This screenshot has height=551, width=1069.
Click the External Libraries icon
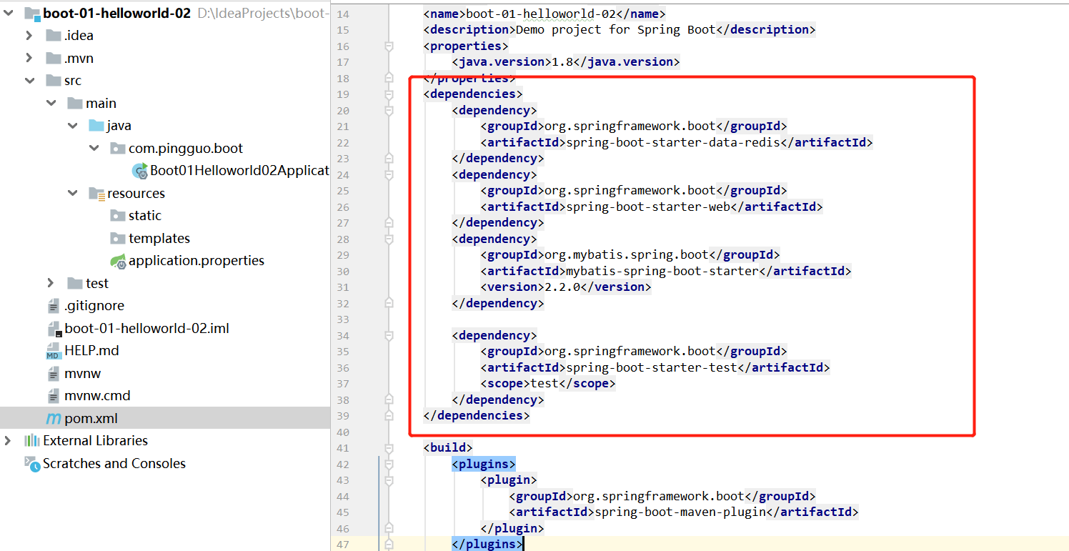31,440
